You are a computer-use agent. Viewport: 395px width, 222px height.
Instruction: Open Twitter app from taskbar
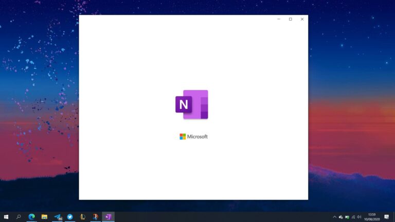[70, 217]
